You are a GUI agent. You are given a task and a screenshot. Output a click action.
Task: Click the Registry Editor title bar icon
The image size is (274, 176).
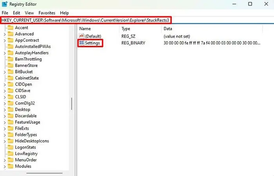coord(5,4)
